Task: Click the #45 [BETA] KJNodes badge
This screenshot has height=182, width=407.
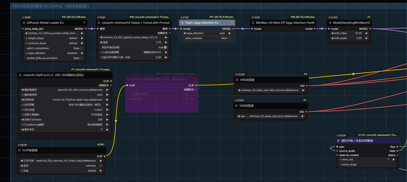Action: [74, 17]
